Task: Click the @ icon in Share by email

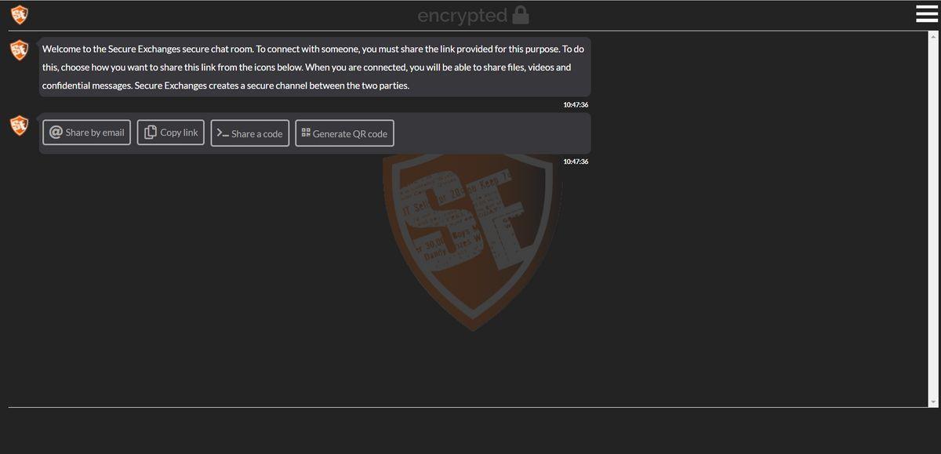Action: pos(56,133)
